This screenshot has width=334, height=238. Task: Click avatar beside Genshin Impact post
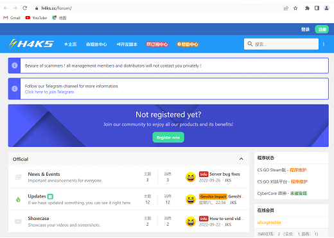191,200
